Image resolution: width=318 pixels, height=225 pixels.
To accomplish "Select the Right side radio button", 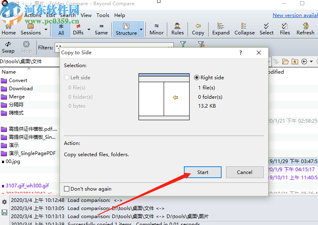I will [209, 78].
